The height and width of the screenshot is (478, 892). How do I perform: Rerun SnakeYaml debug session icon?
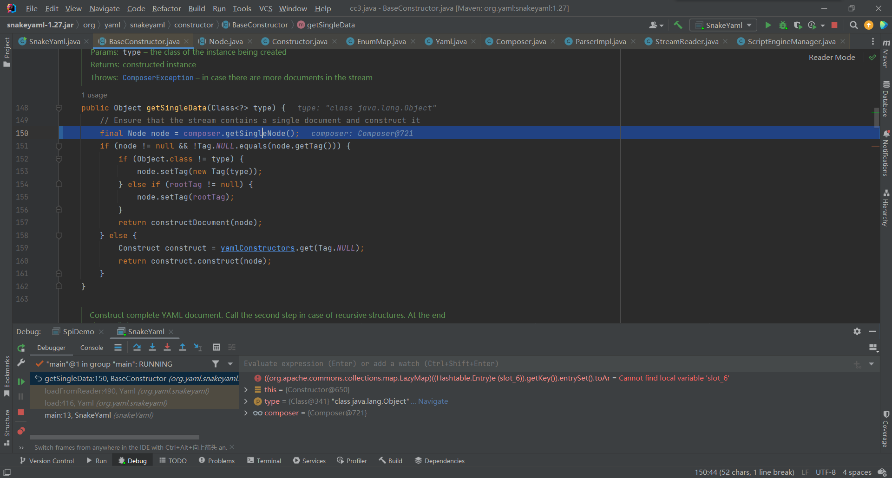tap(21, 348)
